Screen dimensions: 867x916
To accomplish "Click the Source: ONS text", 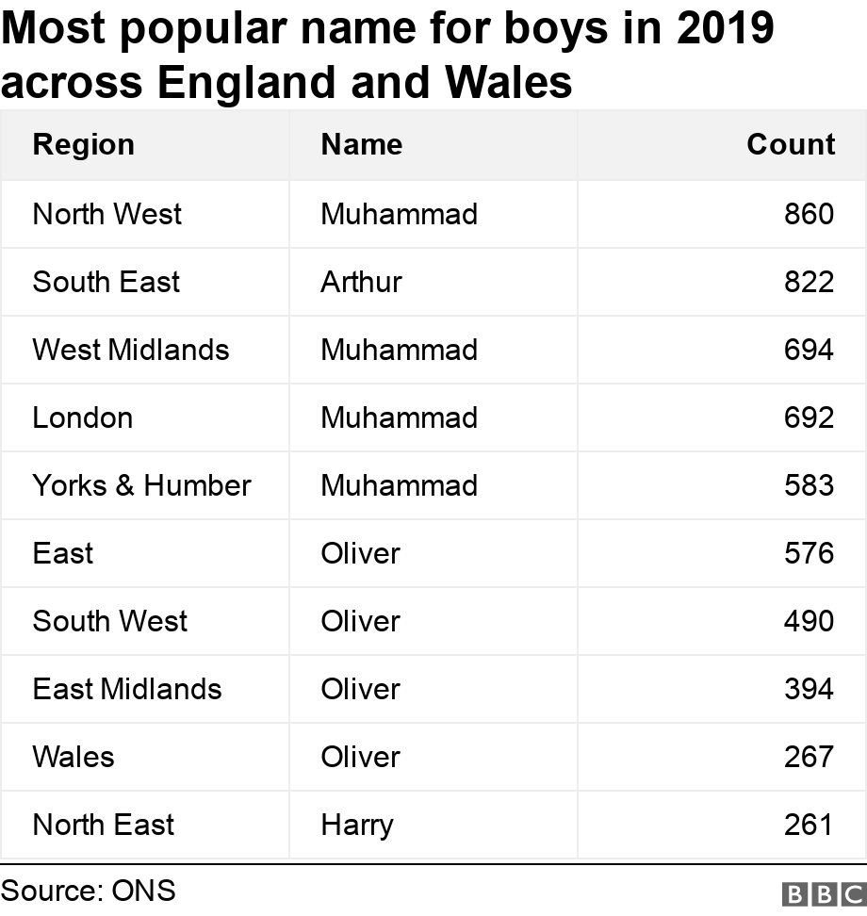I will (89, 891).
